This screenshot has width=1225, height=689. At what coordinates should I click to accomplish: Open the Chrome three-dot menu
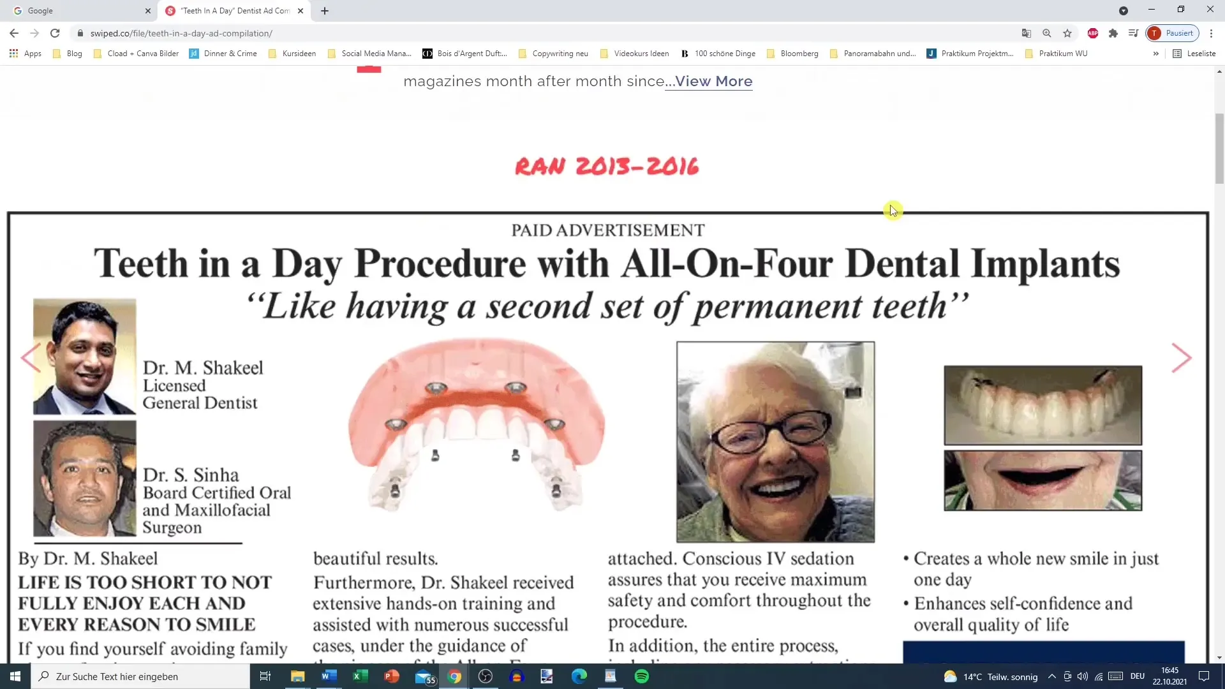click(1211, 33)
